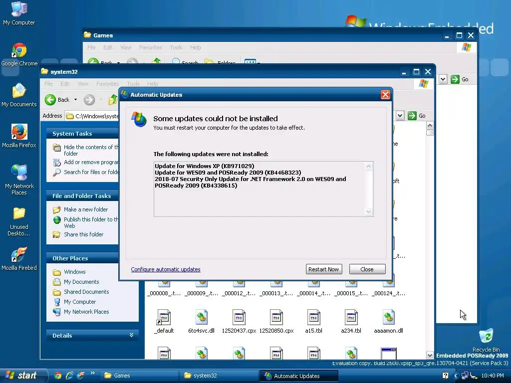Image resolution: width=511 pixels, height=383 pixels.
Task: Click Forward arrow in system32 toolbar
Action: 89,100
